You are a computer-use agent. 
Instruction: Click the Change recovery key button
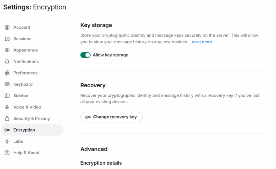111,117
